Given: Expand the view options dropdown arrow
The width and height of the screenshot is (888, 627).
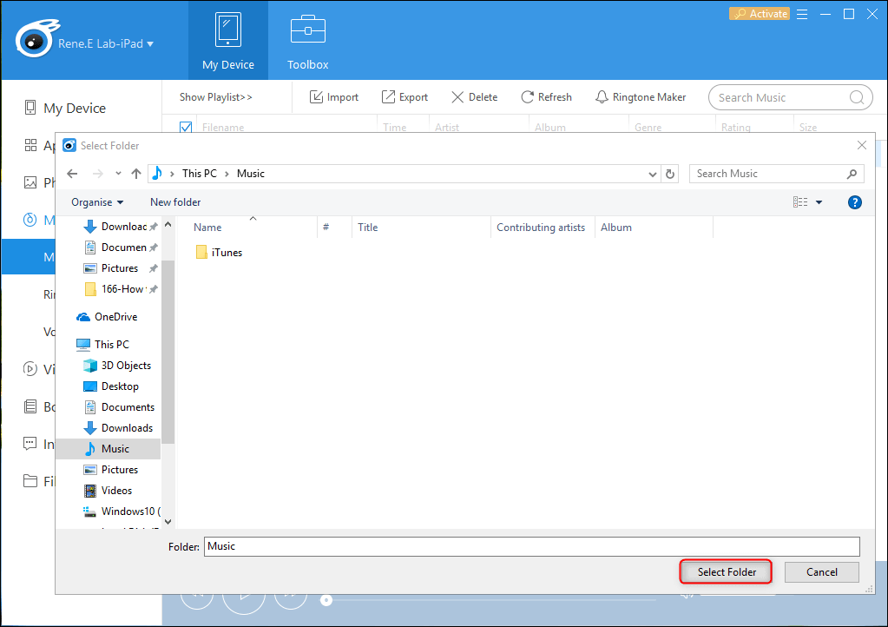Looking at the screenshot, I should tap(819, 202).
